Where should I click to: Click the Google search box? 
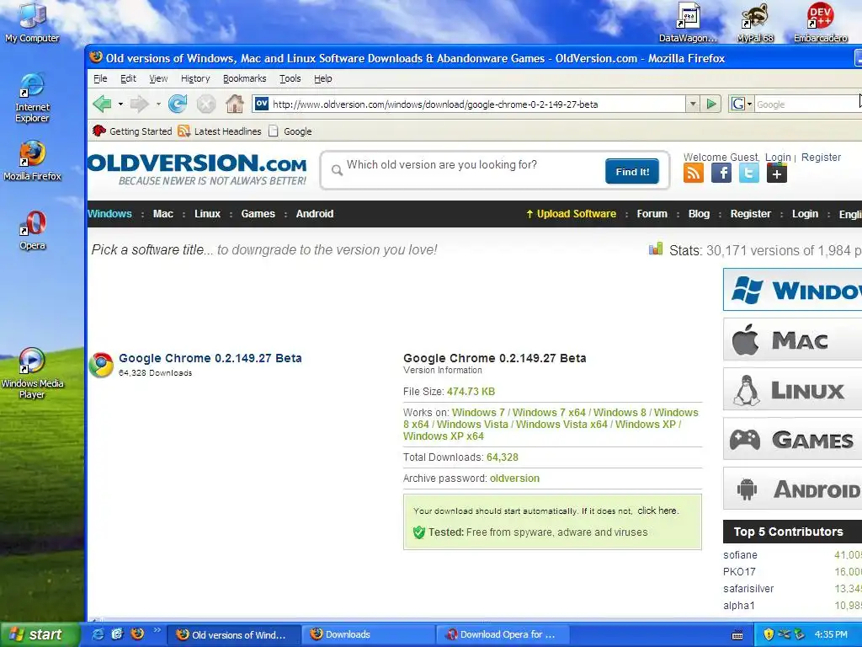click(808, 104)
